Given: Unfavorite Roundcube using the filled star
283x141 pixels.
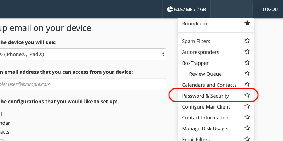Looking at the screenshot, I should pyautogui.click(x=247, y=23).
